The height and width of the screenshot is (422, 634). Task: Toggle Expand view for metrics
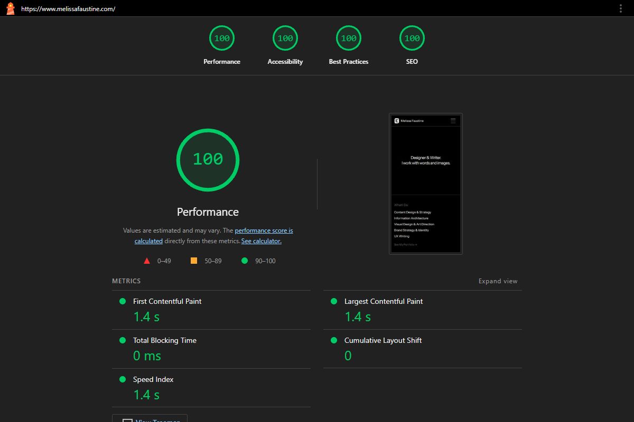(x=498, y=281)
